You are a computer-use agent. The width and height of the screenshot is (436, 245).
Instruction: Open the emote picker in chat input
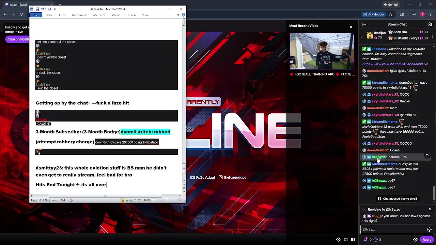[x=429, y=230]
